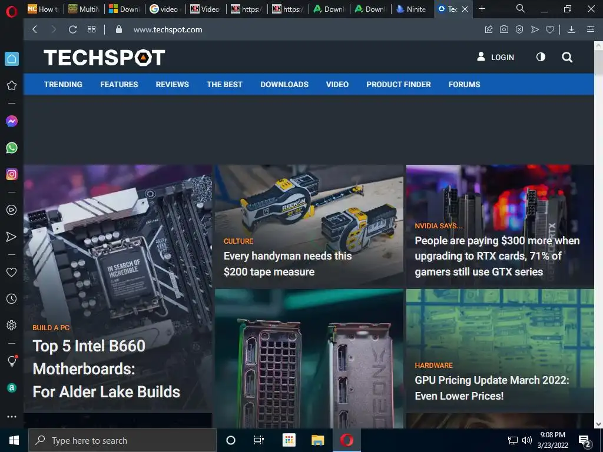Open File Explorer from the taskbar

[317, 440]
